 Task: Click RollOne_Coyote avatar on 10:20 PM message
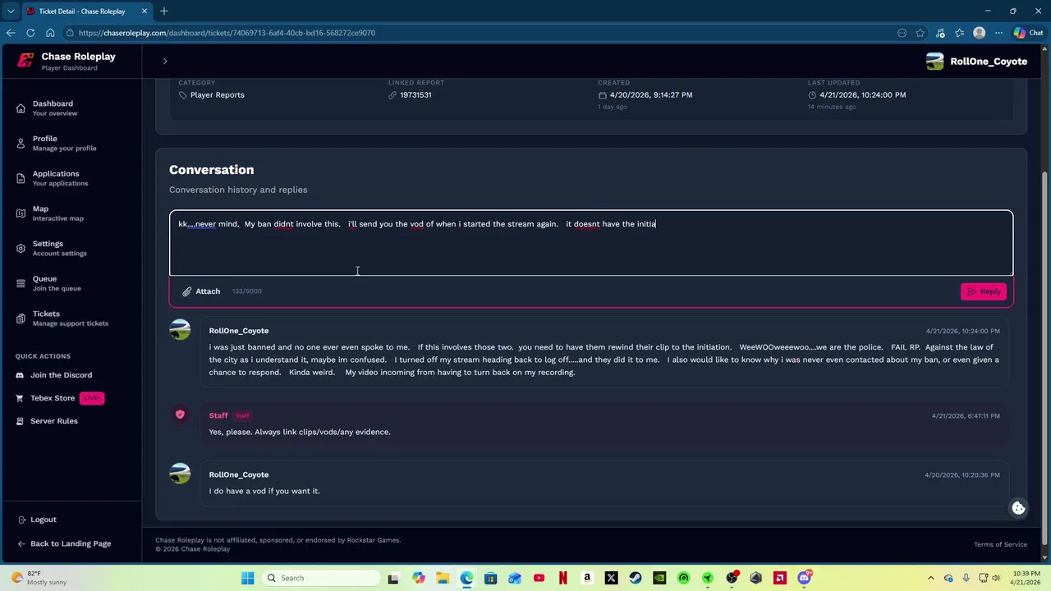click(180, 474)
